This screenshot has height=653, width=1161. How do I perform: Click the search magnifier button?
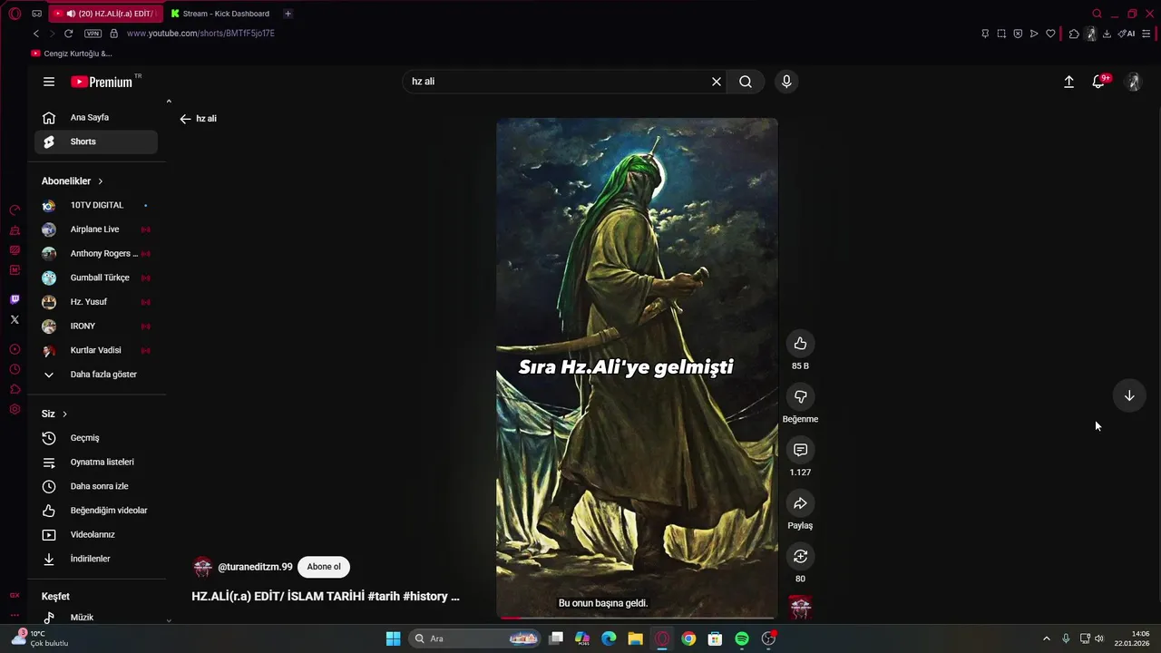[746, 82]
